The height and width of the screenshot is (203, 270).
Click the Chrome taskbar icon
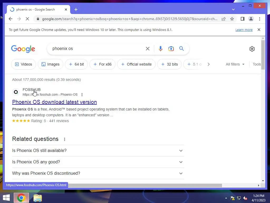[21, 198]
